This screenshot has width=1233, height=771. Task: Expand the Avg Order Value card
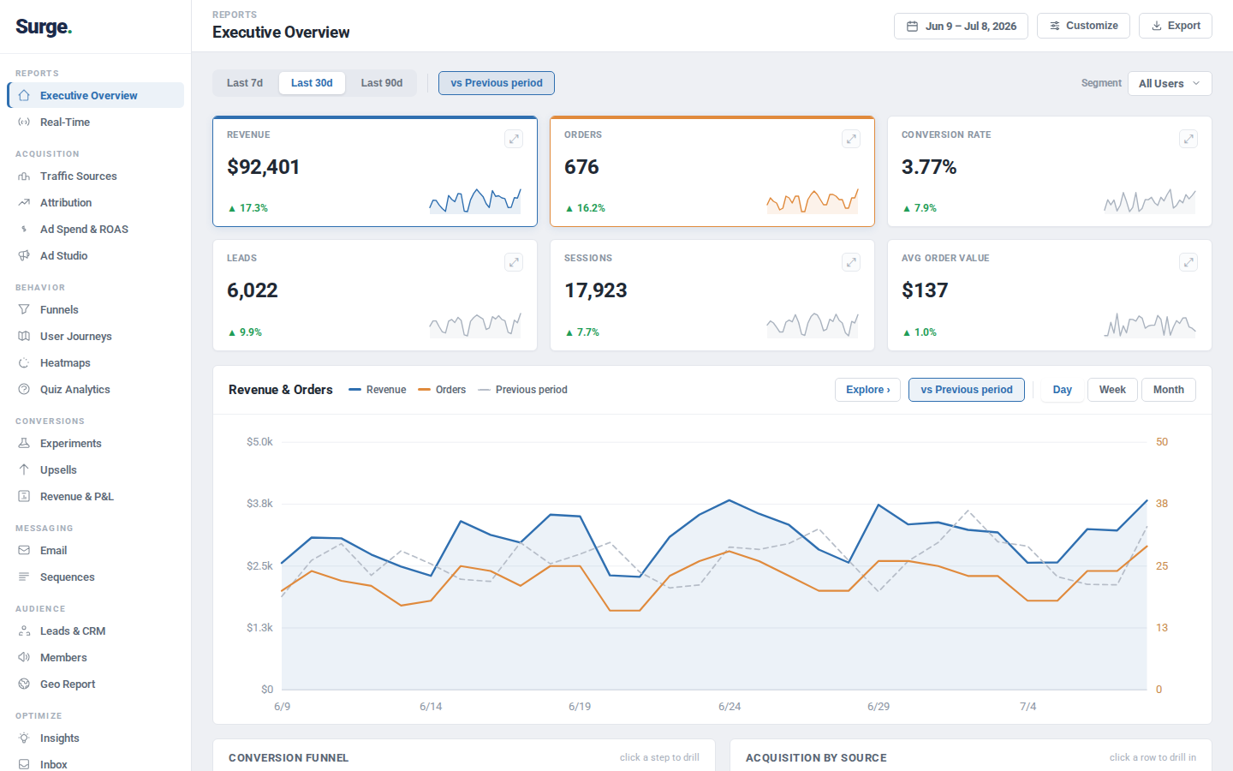click(1188, 262)
